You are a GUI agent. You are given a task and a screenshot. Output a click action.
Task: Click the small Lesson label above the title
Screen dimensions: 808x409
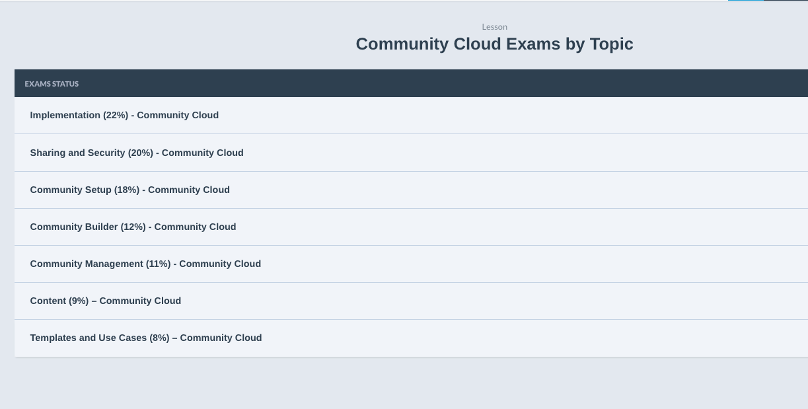(495, 27)
